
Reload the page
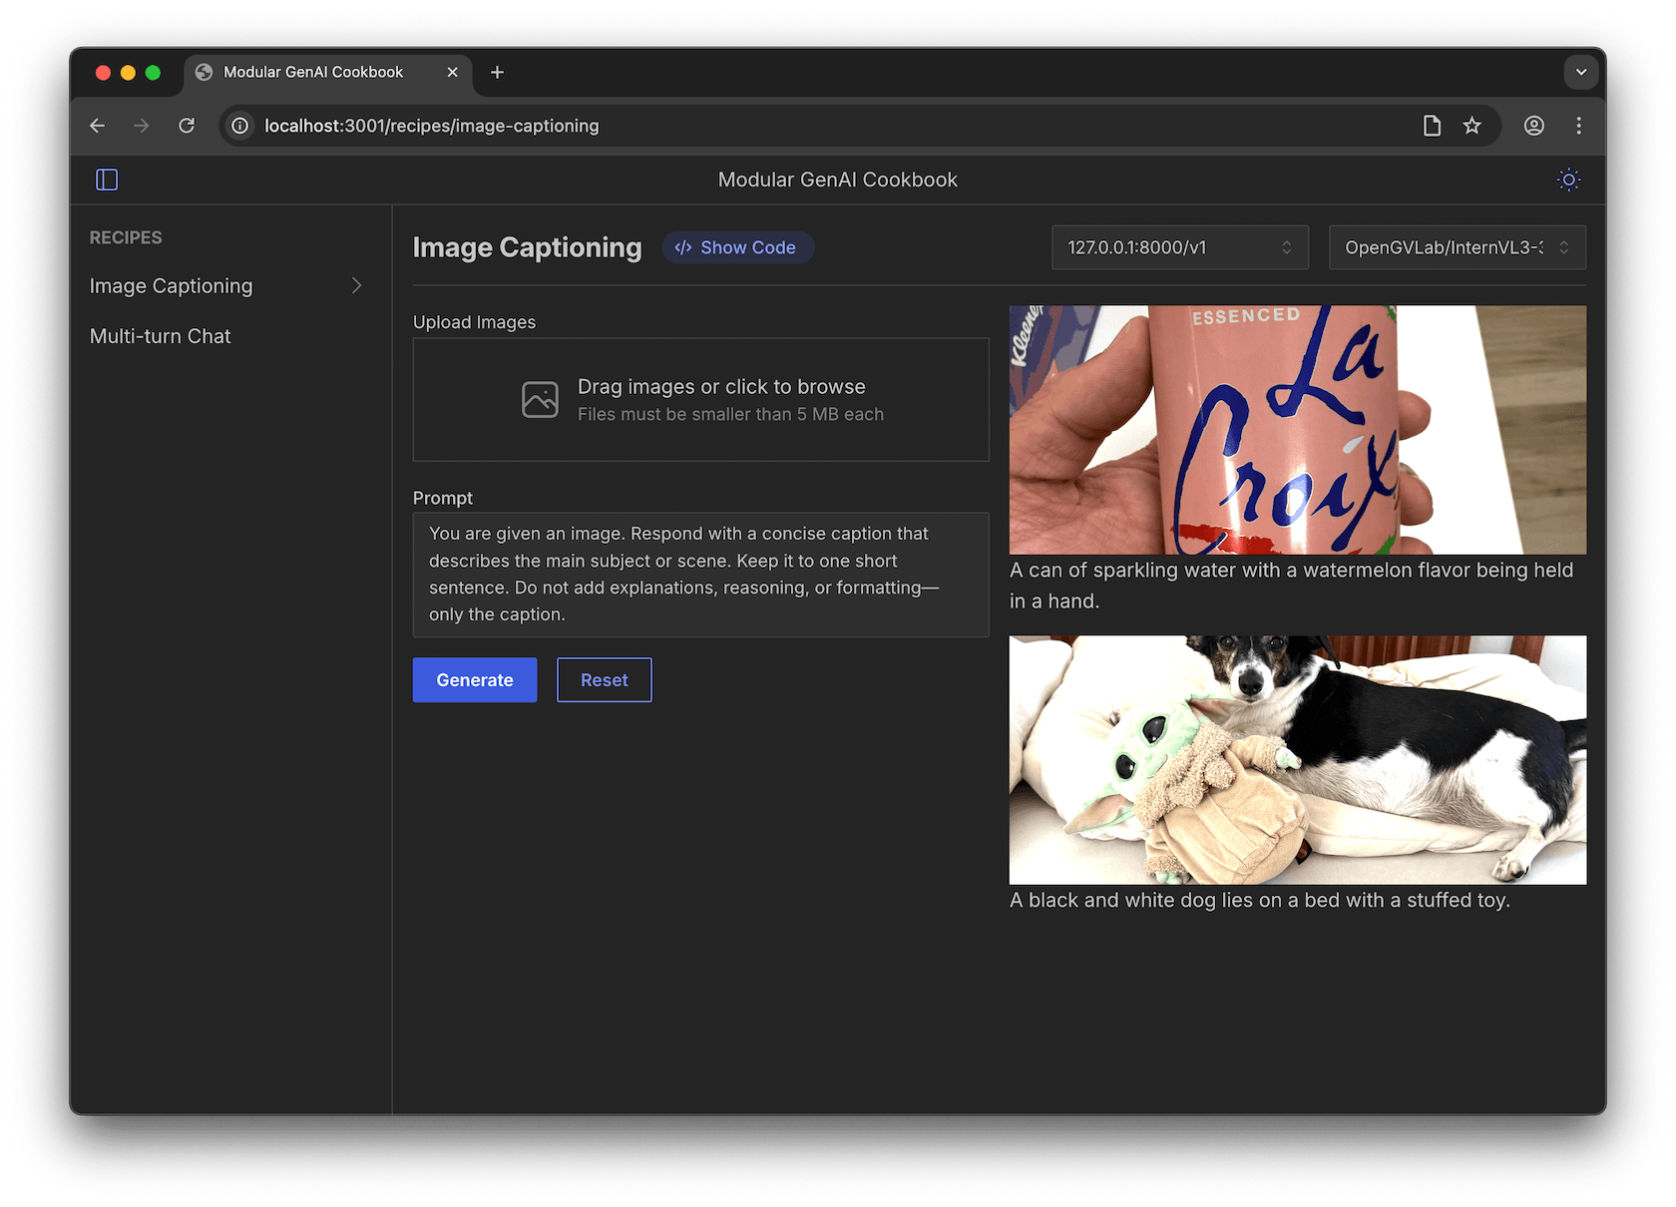(x=187, y=126)
